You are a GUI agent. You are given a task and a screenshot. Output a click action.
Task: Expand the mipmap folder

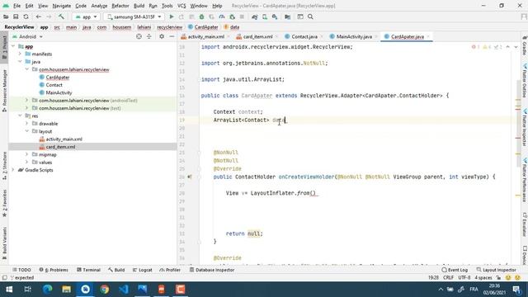26,154
